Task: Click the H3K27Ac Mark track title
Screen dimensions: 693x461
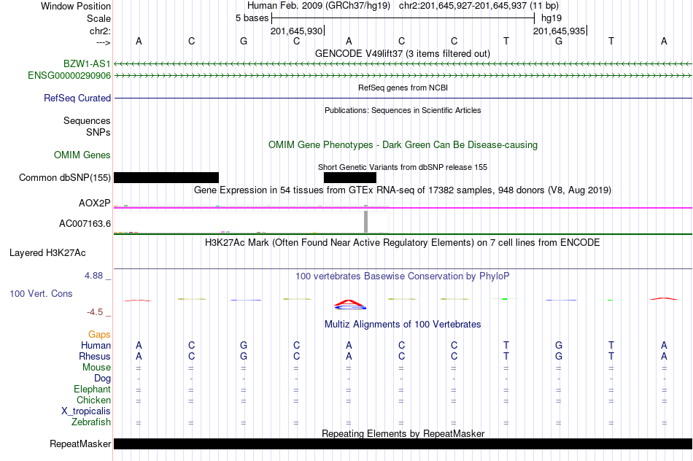Action: (402, 243)
